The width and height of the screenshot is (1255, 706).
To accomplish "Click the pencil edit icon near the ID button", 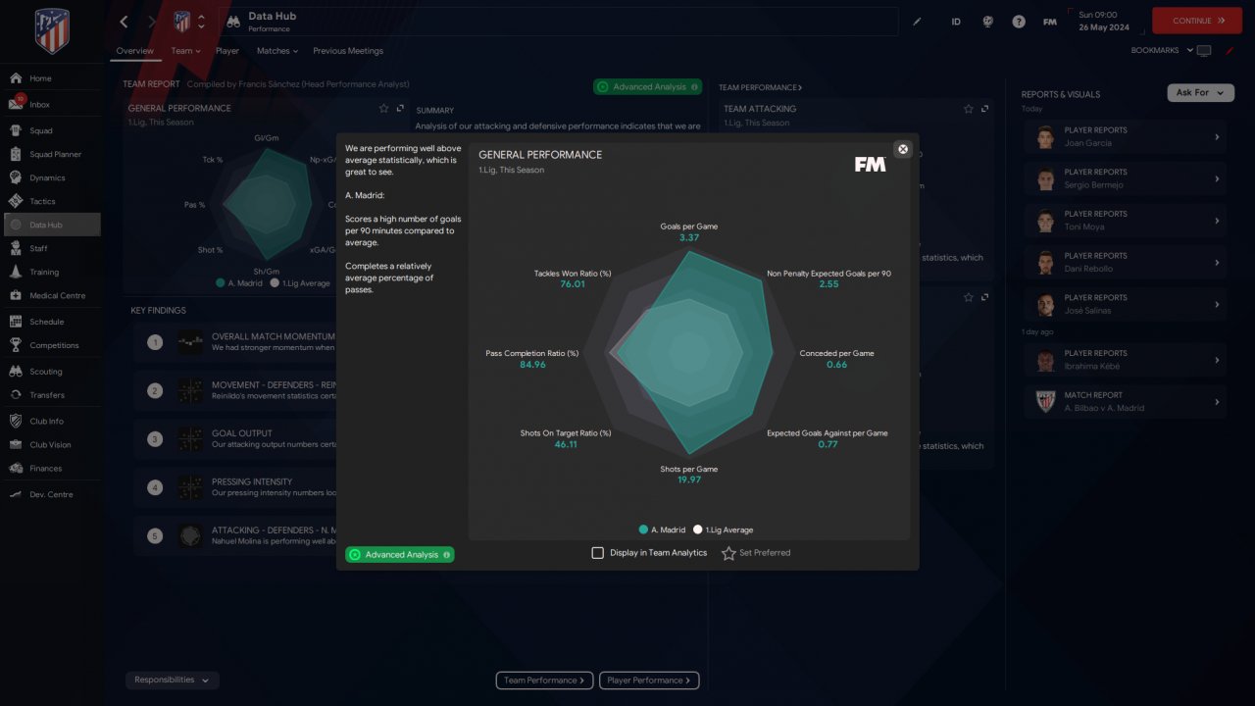I will 918,22.
